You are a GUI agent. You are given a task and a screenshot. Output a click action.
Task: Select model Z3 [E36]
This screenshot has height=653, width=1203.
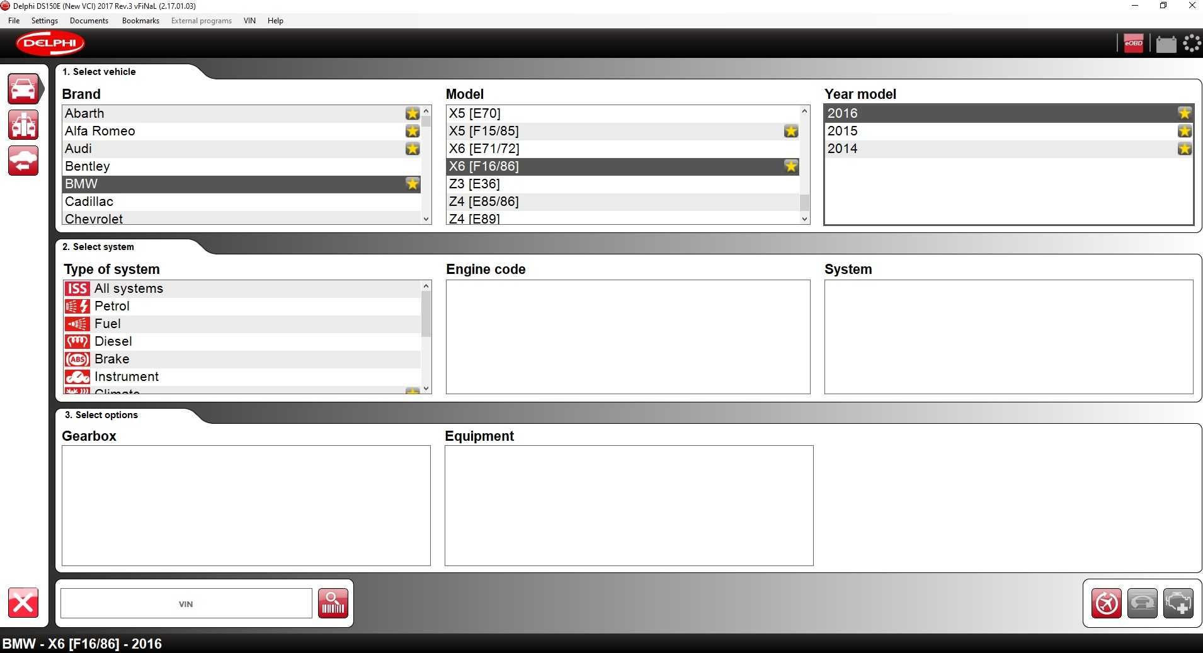(x=623, y=184)
